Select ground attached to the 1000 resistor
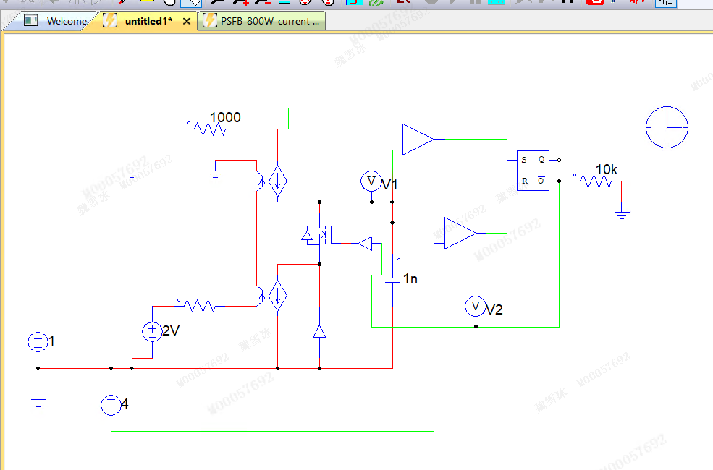Viewport: 713px width, 470px height. 132,173
